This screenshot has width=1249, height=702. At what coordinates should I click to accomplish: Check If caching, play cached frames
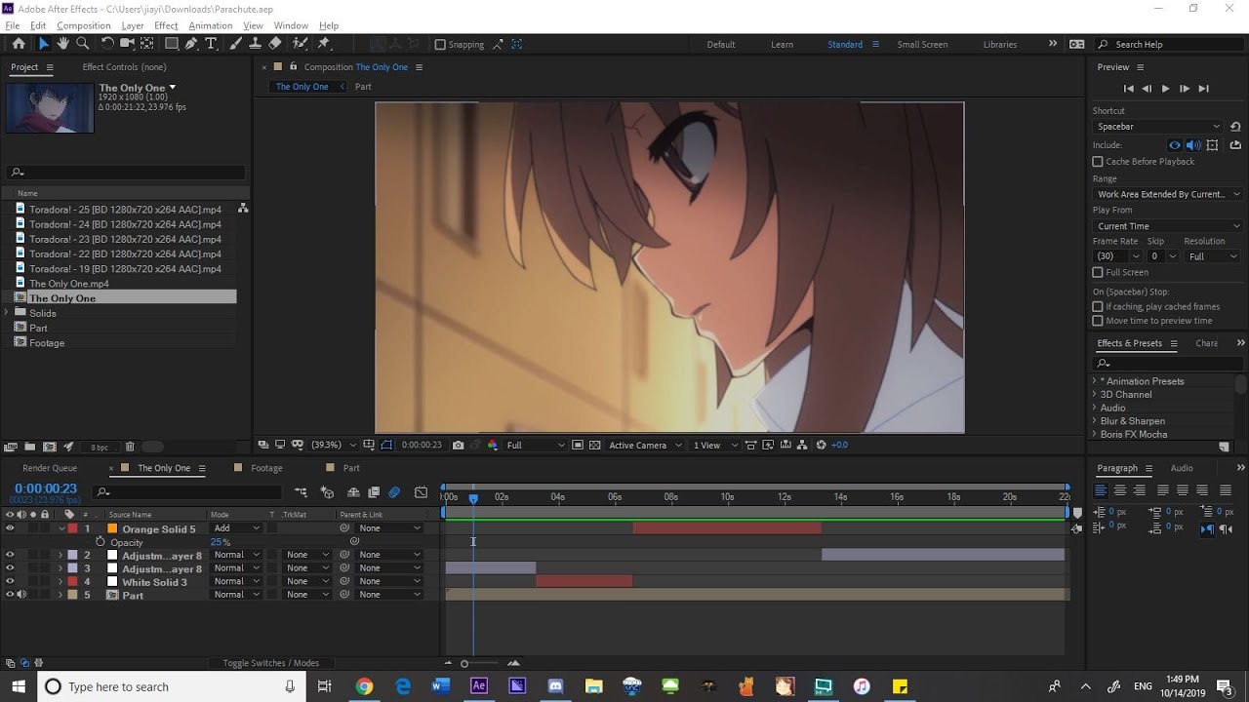point(1098,306)
